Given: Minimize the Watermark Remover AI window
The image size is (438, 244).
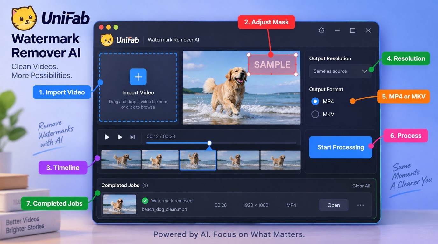Looking at the screenshot, I should [x=337, y=30].
